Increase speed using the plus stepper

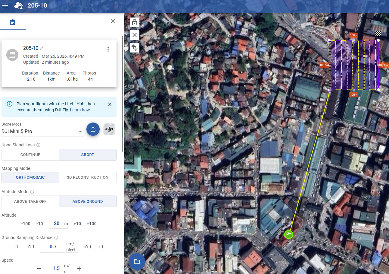[79, 269]
